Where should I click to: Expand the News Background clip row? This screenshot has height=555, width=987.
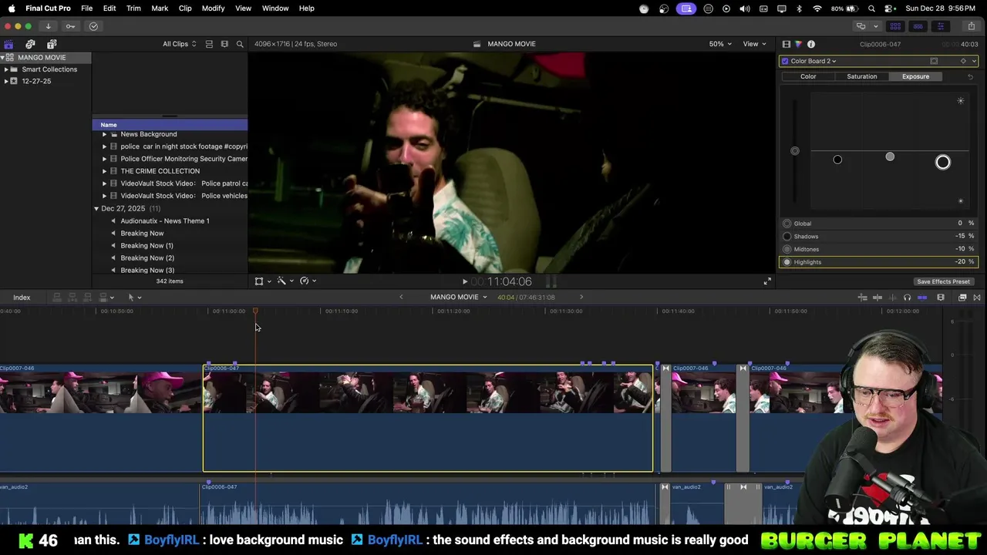click(x=104, y=134)
